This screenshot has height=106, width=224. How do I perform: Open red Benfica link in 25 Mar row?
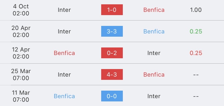pos(154,75)
